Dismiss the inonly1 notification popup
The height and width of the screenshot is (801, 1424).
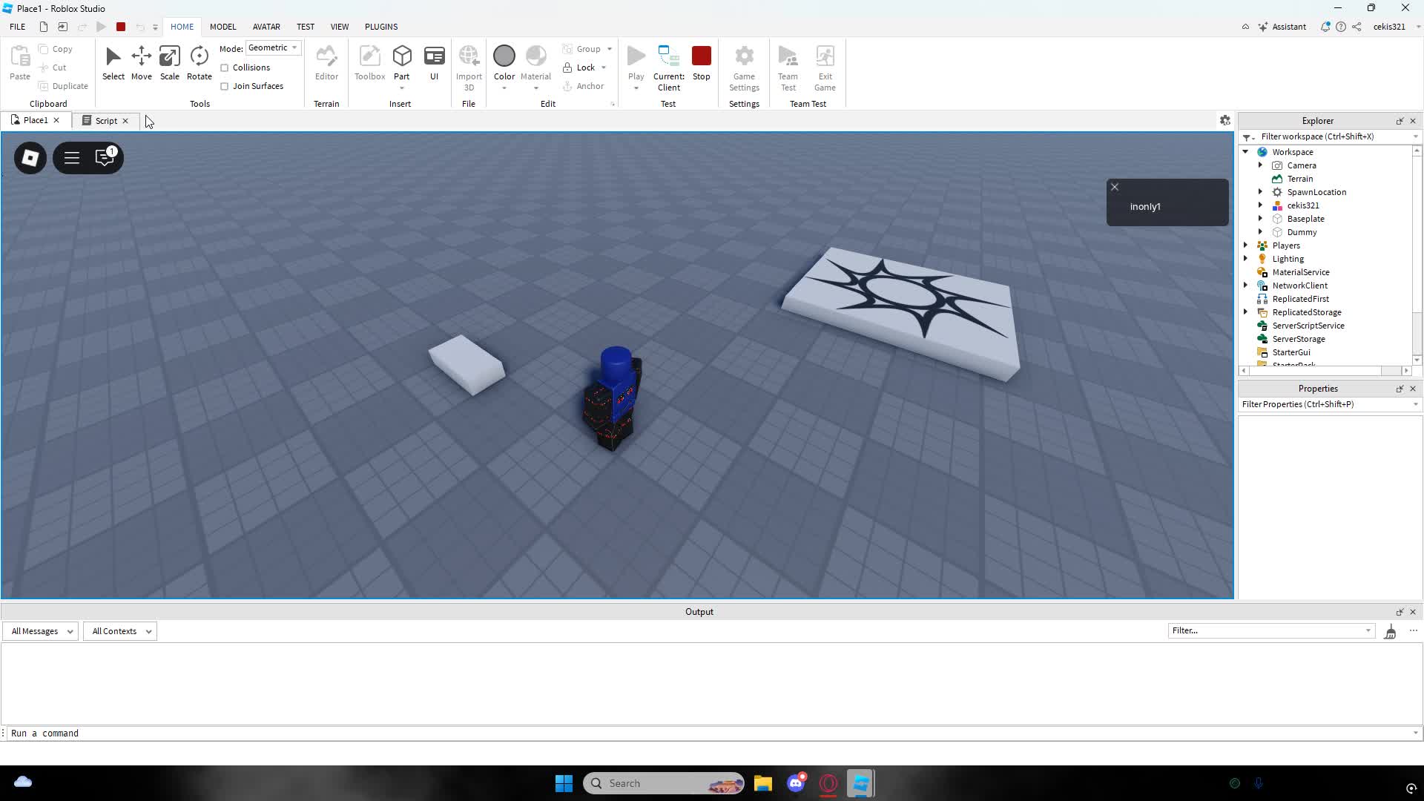point(1114,187)
